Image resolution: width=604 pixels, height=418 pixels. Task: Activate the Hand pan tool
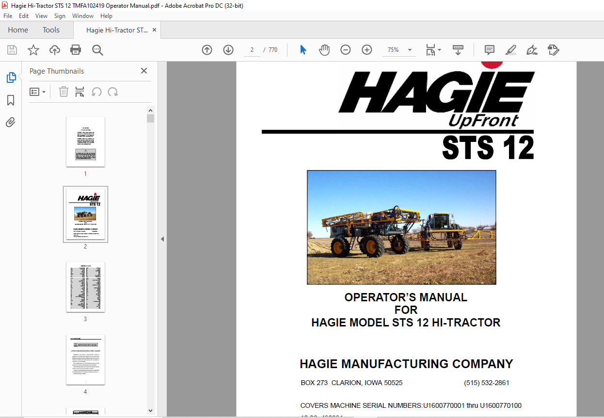[x=324, y=50]
